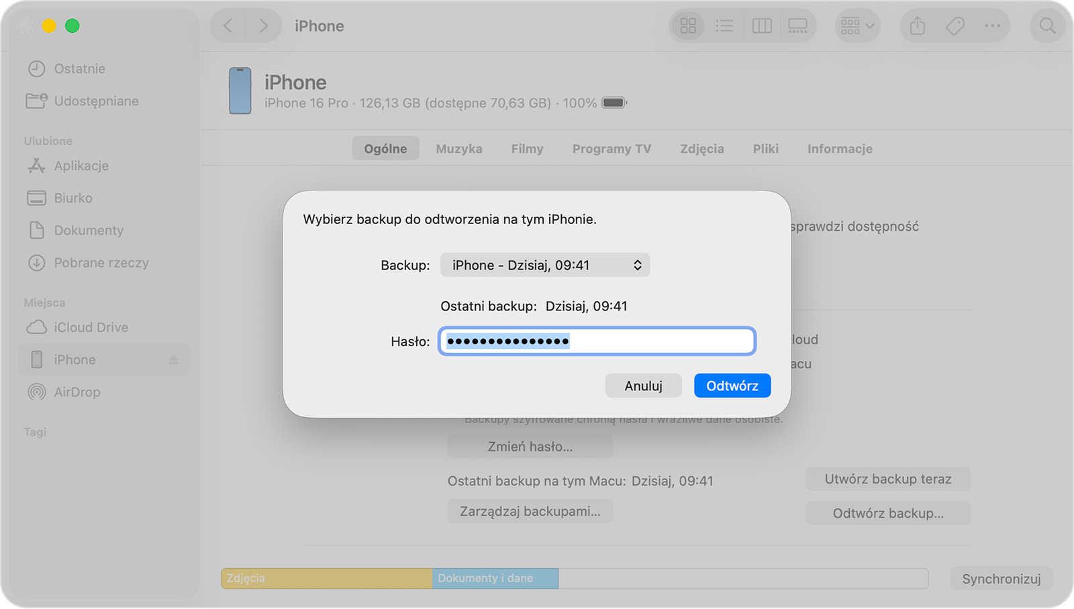
Task: Switch to the Filmy tab
Action: point(527,149)
